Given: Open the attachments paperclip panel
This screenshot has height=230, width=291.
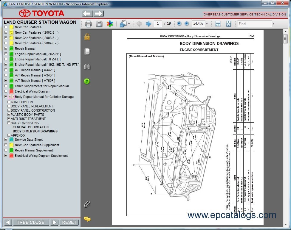Looking at the screenshot, I should click(x=87, y=204).
